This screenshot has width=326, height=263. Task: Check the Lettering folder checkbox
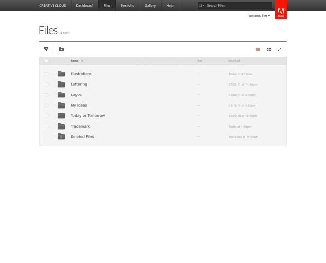[x=47, y=84]
